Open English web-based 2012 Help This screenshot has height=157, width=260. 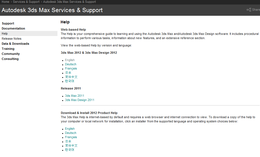coord(70,60)
